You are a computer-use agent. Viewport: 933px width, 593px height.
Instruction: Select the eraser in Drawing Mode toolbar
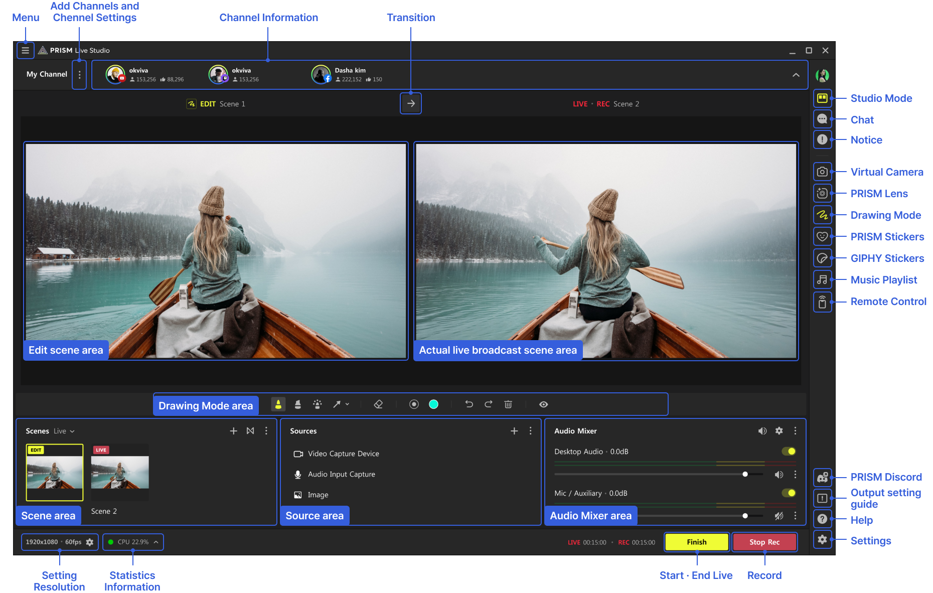pyautogui.click(x=379, y=404)
